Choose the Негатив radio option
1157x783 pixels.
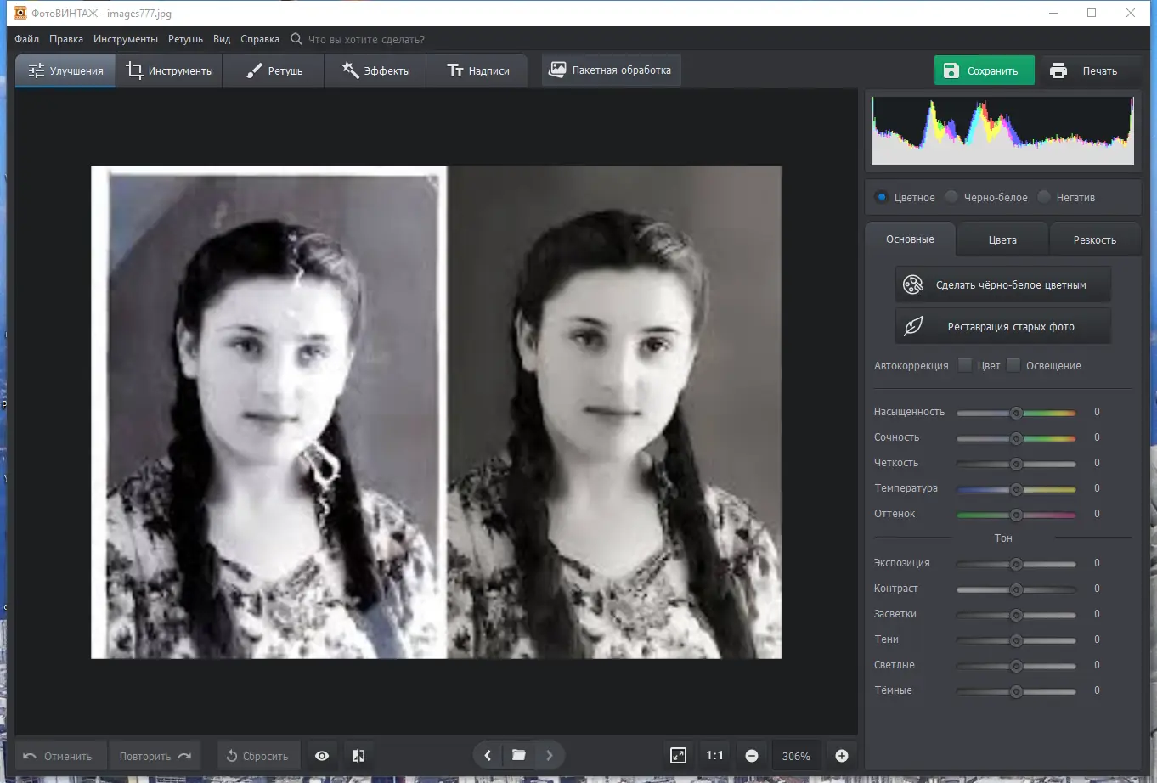point(1045,197)
